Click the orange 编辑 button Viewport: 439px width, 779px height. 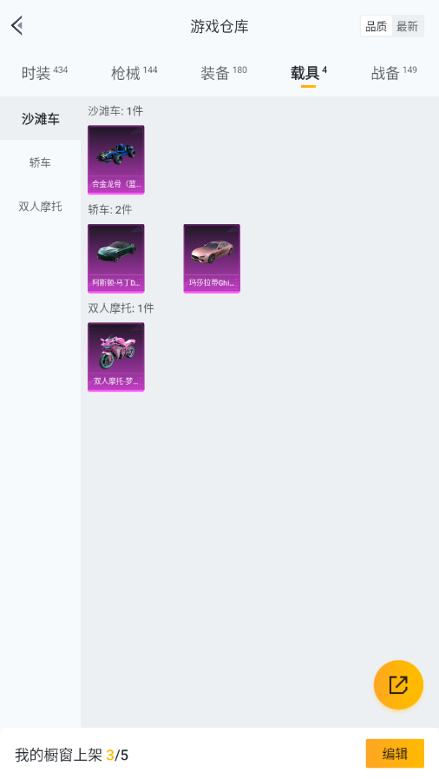(395, 754)
